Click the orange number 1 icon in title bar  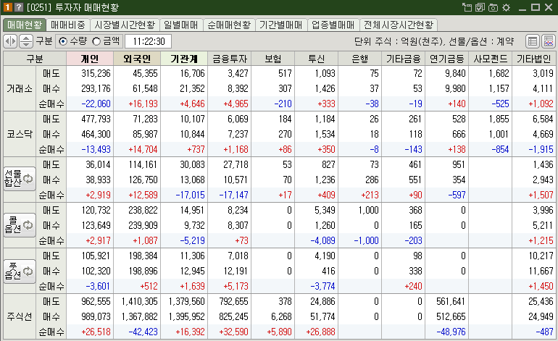(x=8, y=7)
